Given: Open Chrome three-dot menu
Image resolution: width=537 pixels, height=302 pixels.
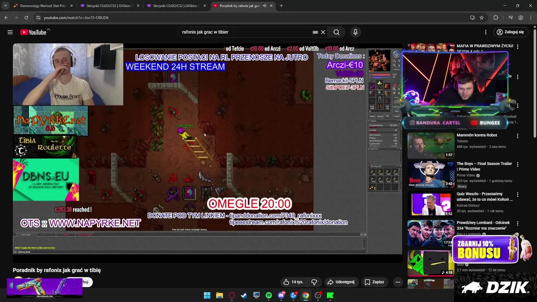Looking at the screenshot, I should point(531,18).
